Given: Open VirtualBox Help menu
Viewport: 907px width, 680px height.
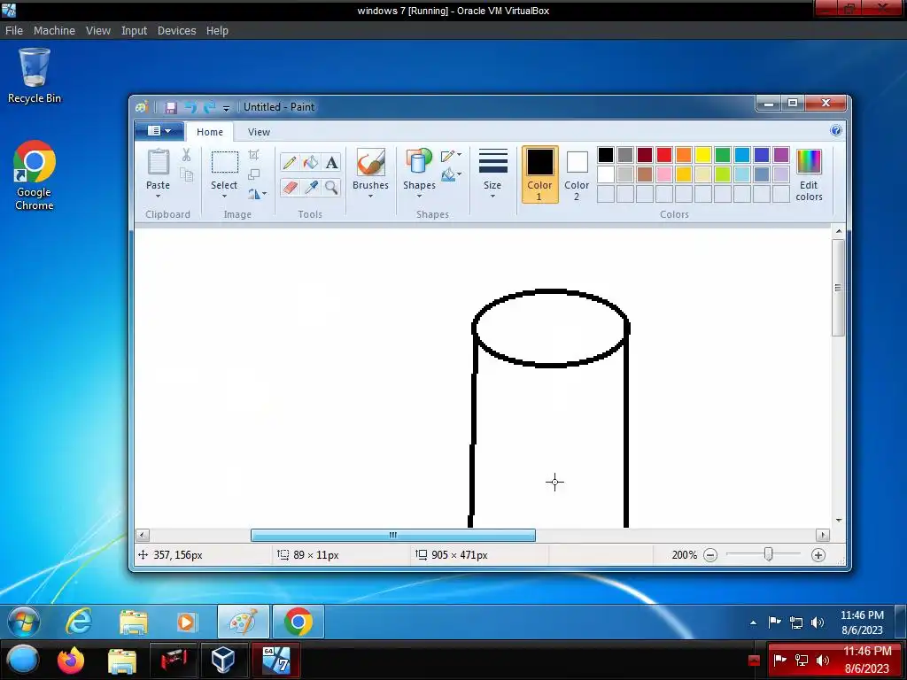Looking at the screenshot, I should (x=217, y=31).
